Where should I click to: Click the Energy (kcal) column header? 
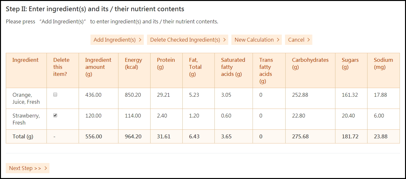click(133, 63)
